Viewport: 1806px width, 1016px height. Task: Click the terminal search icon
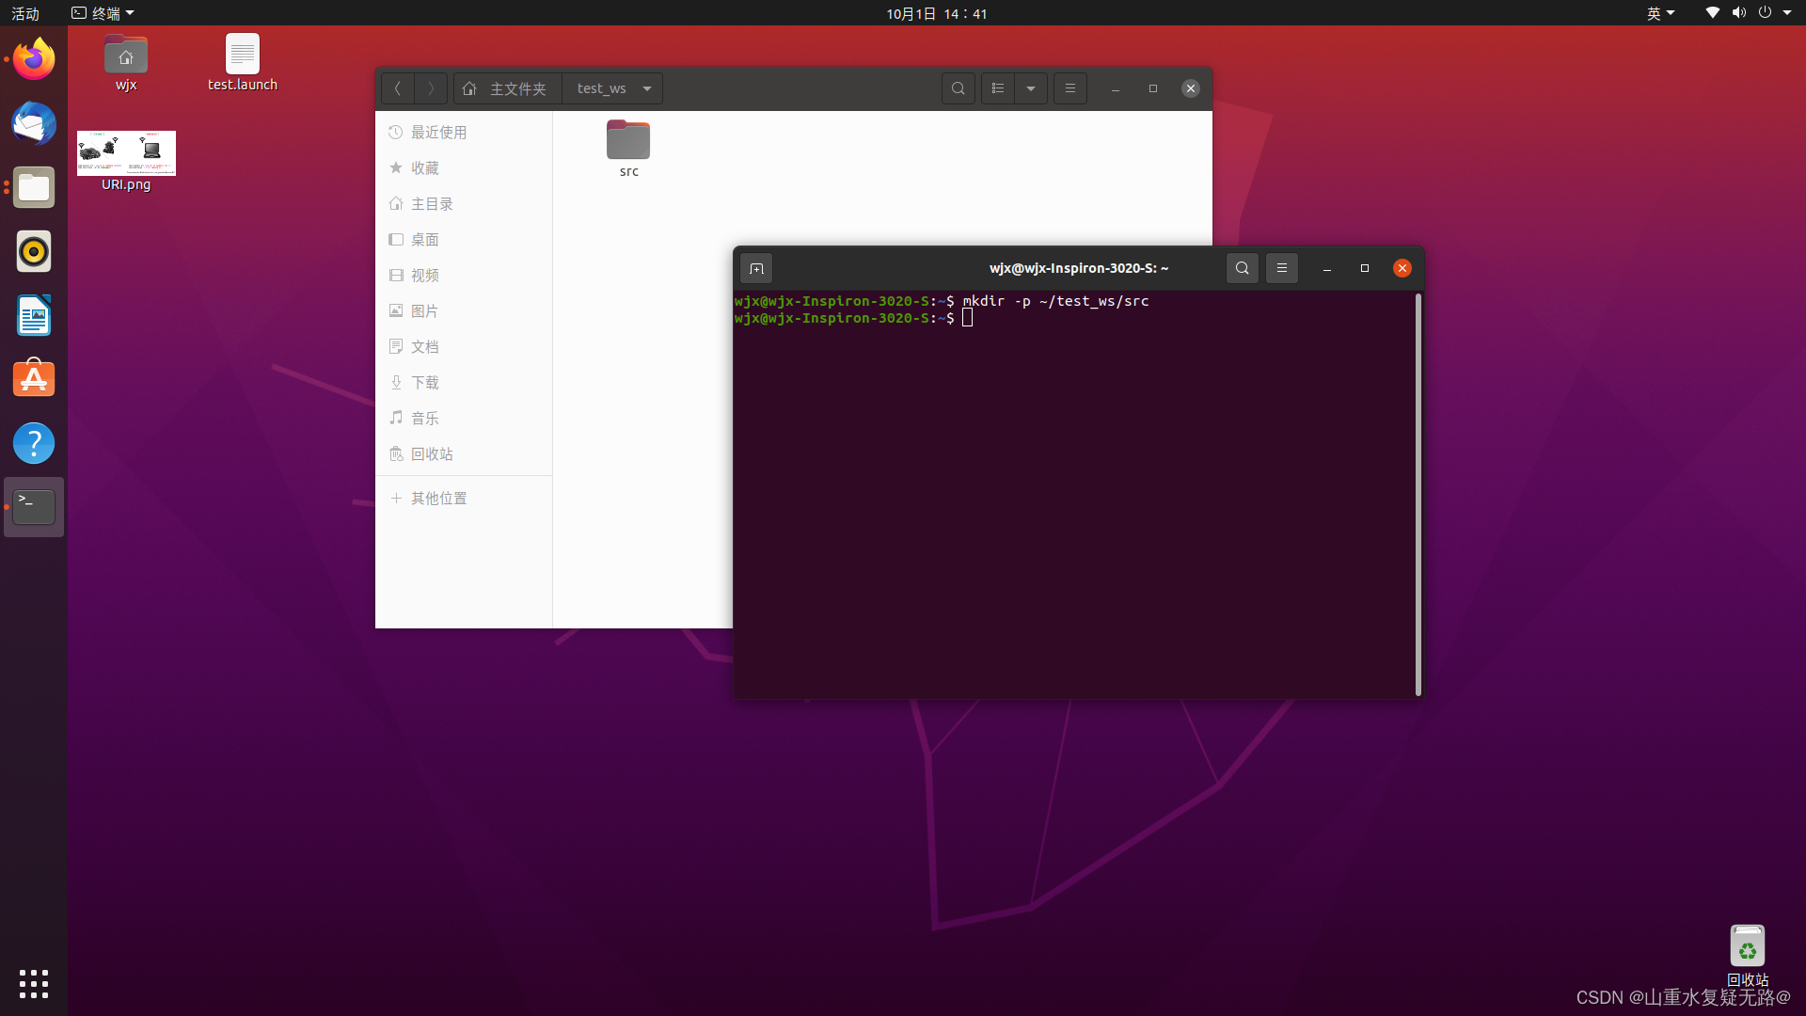point(1242,268)
